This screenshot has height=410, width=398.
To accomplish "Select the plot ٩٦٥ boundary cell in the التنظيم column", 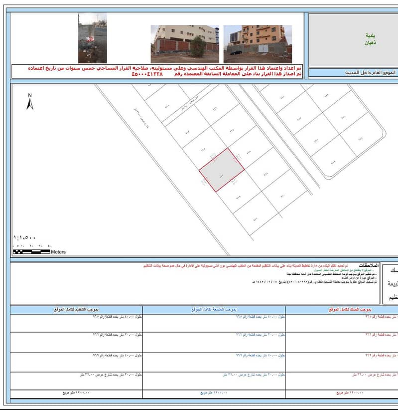I will (76, 323).
